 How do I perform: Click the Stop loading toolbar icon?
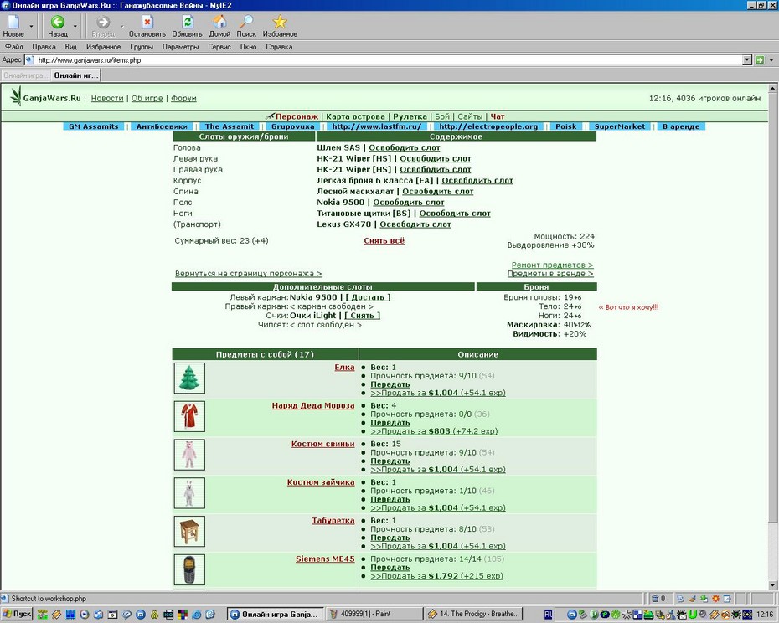coord(147,22)
